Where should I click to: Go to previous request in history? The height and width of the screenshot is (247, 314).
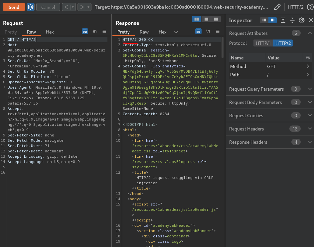(x=66, y=7)
